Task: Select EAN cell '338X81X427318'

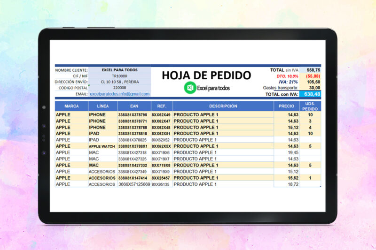Action: (x=134, y=152)
